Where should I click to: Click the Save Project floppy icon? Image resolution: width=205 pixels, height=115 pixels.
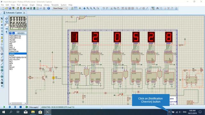(x=10, y=8)
